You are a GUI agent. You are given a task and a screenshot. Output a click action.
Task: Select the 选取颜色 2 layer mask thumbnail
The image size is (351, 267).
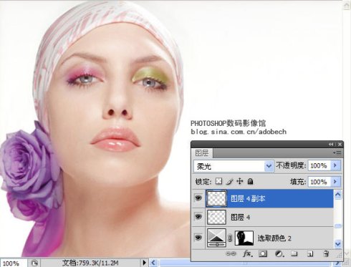click(x=244, y=238)
